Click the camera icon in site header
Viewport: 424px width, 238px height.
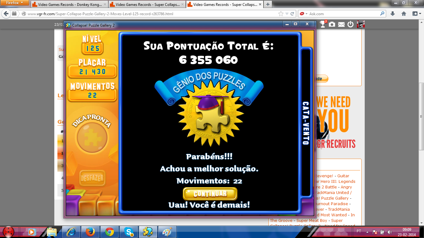click(x=332, y=24)
